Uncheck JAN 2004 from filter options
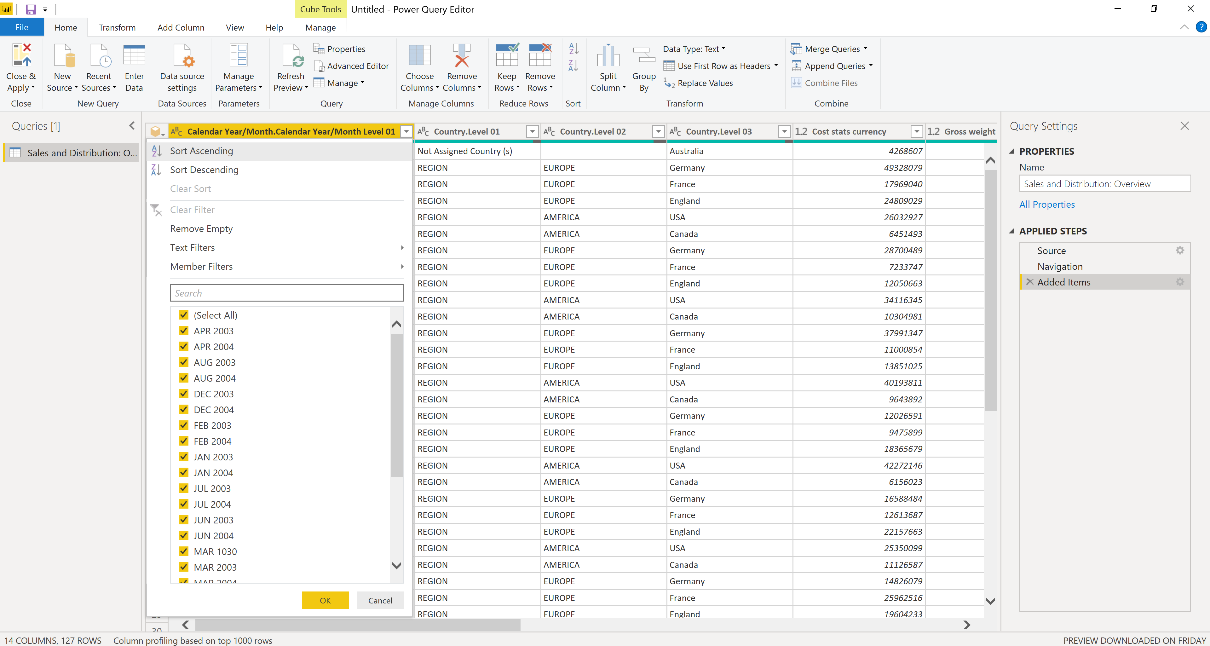1210x646 pixels. point(182,472)
